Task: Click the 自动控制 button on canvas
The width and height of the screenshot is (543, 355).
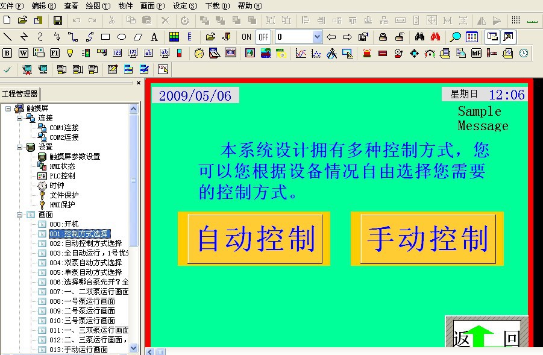Action: (254, 239)
